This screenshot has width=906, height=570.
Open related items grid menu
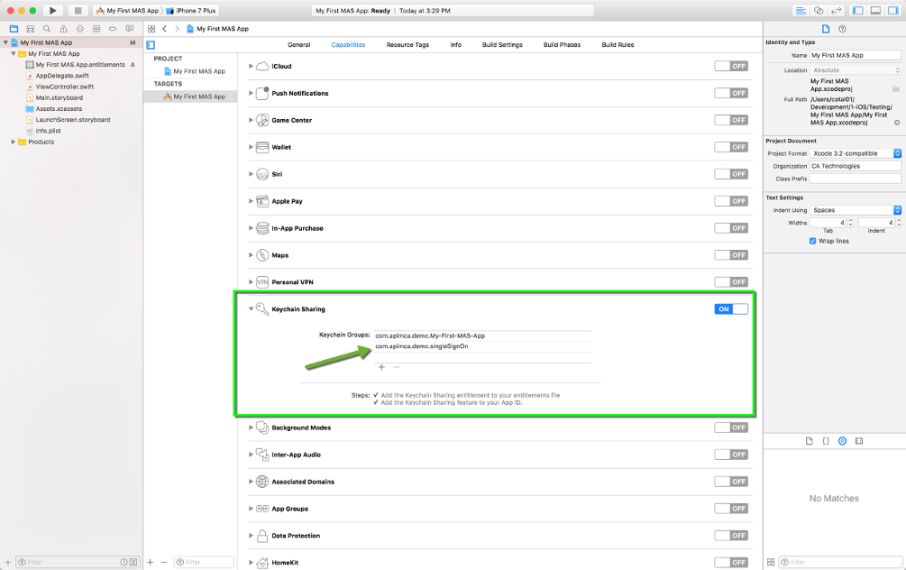pos(151,28)
